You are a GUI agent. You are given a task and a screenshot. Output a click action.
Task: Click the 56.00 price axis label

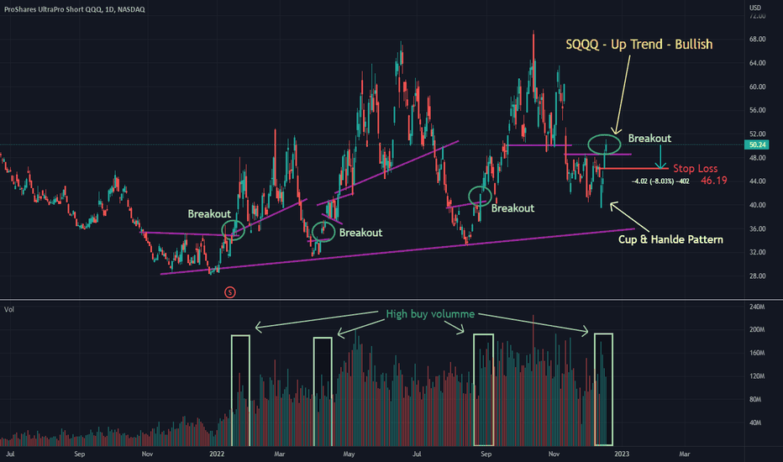click(757, 110)
